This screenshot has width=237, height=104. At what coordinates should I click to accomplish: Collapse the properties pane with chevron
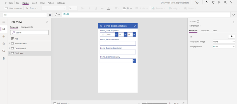tap(233, 22)
